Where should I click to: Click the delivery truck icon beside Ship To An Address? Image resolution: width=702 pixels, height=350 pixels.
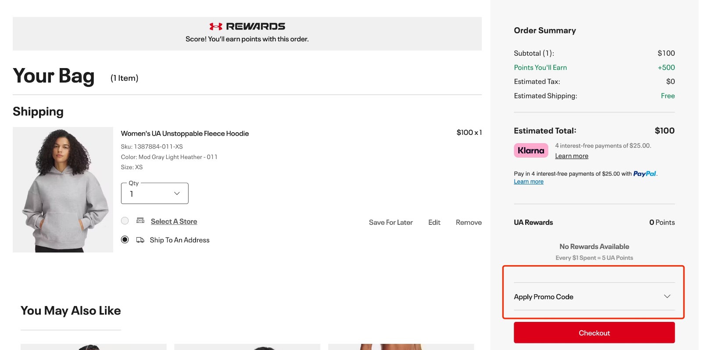tap(140, 240)
